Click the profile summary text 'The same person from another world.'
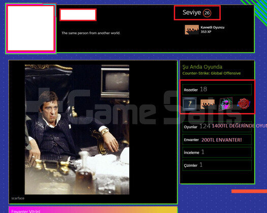Image resolution: width=267 pixels, height=213 pixels. coord(91,33)
